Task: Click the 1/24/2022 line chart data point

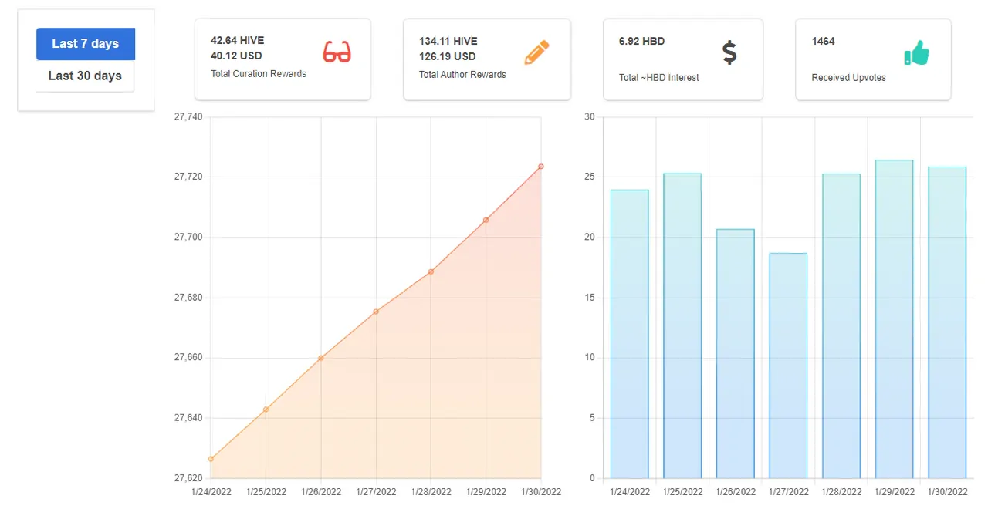Action: tap(211, 459)
